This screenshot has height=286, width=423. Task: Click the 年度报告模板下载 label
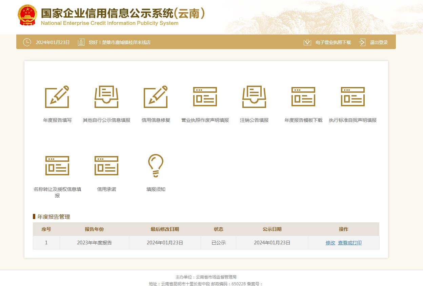(303, 120)
